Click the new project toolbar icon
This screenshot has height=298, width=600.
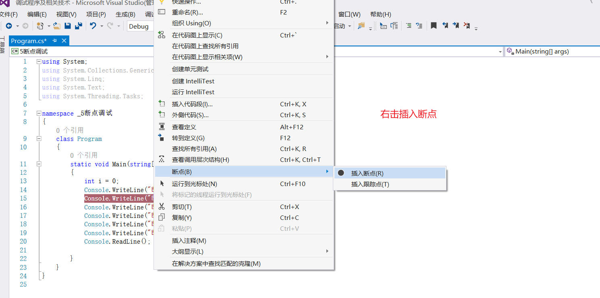(39, 26)
